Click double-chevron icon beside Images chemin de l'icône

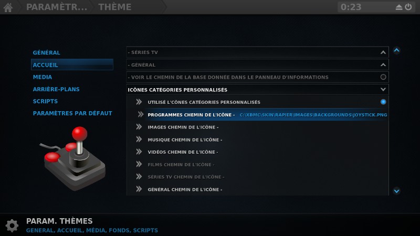[139, 127]
